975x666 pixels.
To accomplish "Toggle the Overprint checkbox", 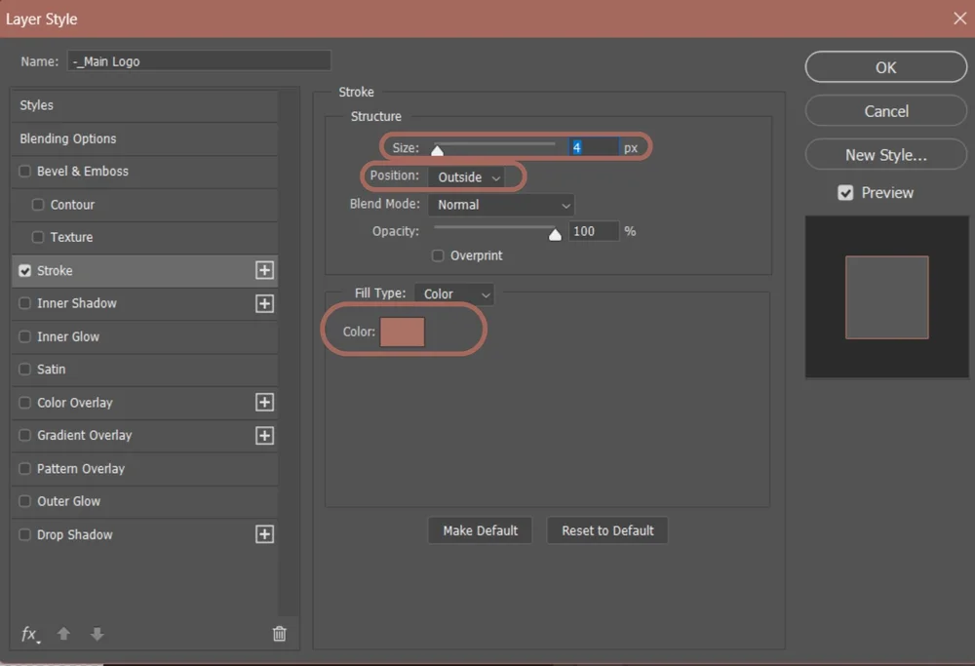I will click(x=438, y=255).
